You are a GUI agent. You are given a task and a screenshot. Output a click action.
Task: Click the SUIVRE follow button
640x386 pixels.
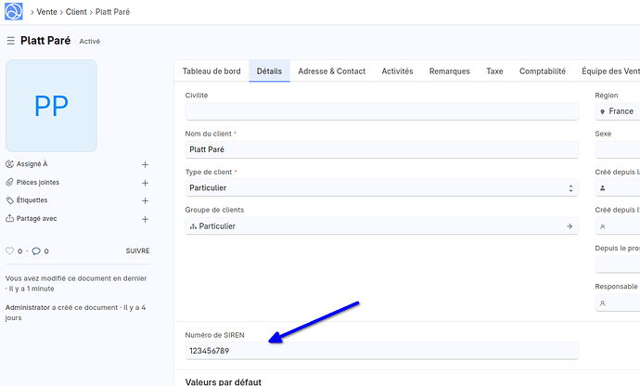click(137, 251)
